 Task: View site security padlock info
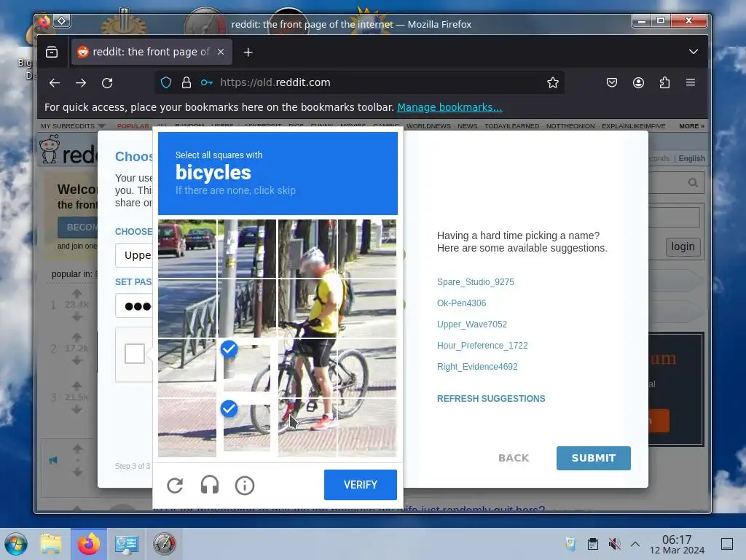pyautogui.click(x=186, y=82)
